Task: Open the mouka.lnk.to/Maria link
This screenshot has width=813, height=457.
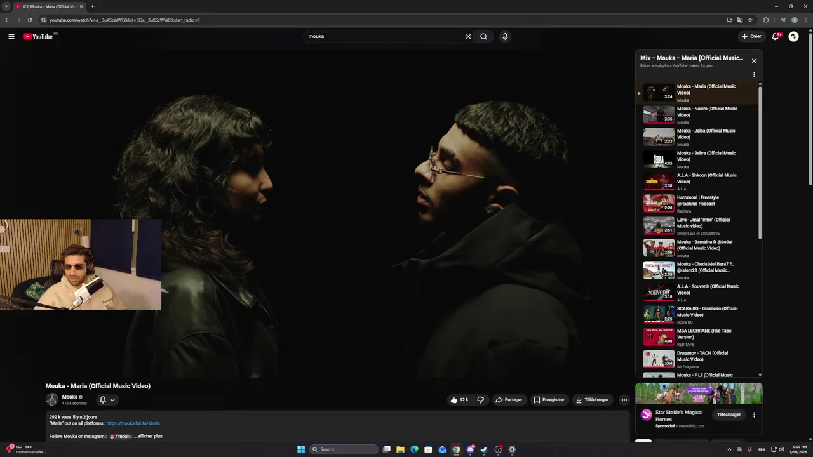Action: (133, 423)
